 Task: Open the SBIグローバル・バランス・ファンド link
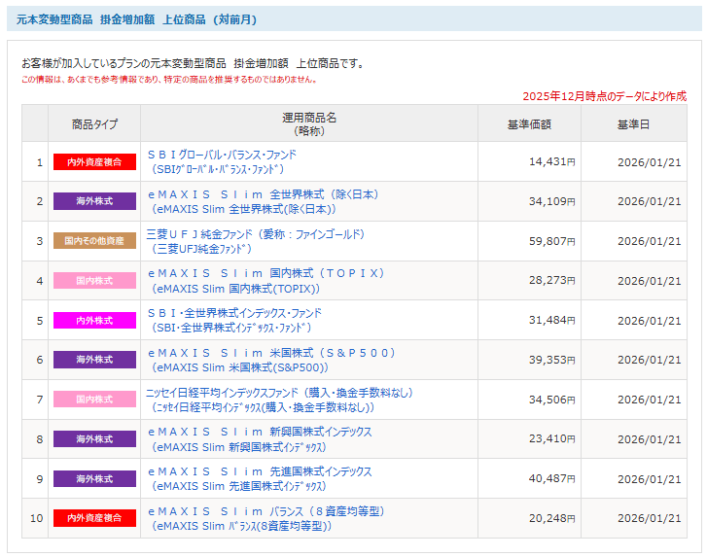(x=222, y=155)
